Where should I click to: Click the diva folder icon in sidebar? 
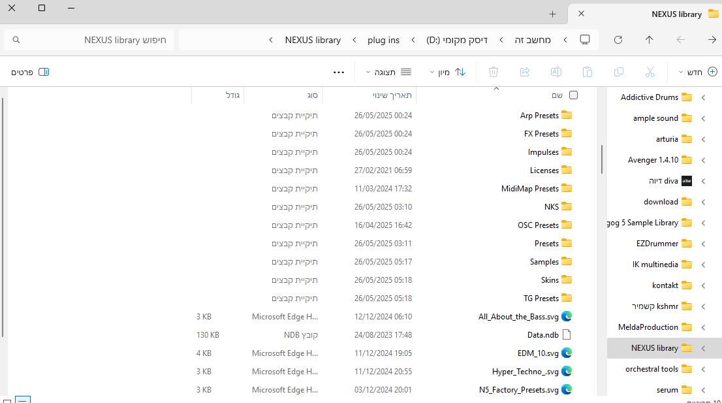click(x=687, y=181)
